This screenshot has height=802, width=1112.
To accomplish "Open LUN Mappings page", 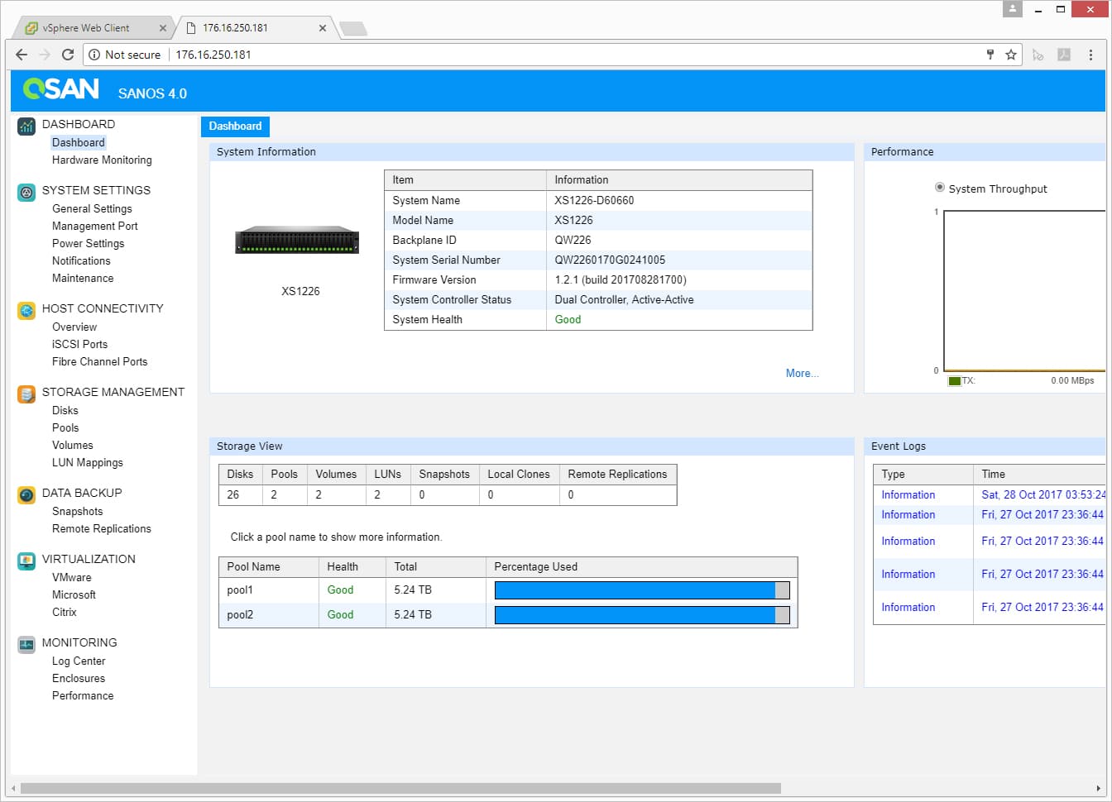I will point(88,463).
